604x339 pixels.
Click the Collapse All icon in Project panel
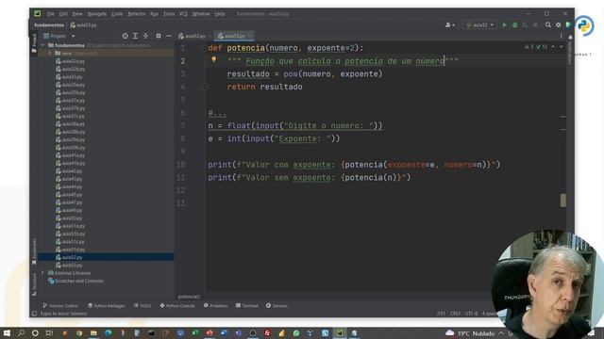pyautogui.click(x=145, y=36)
